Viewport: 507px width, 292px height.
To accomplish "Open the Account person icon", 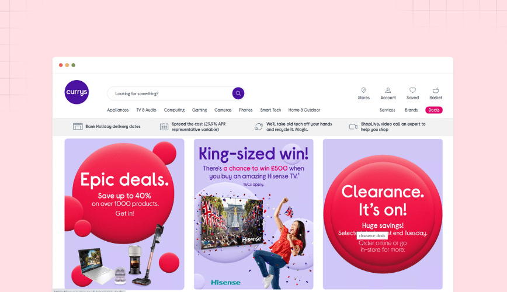I will [x=388, y=90].
